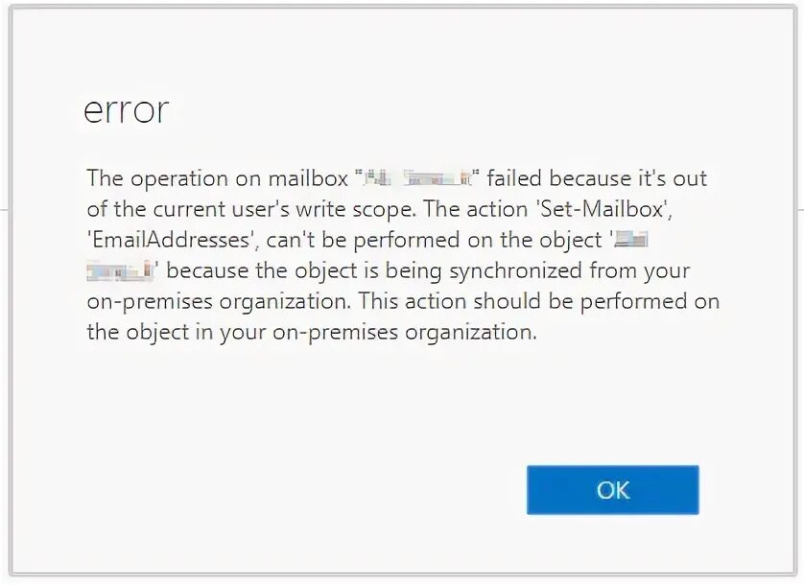
Task: Click the phrase "being synchronized from your"
Action: point(537,270)
